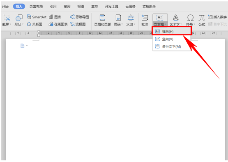Choose 多行文字(M) menu option

[x=171, y=46]
